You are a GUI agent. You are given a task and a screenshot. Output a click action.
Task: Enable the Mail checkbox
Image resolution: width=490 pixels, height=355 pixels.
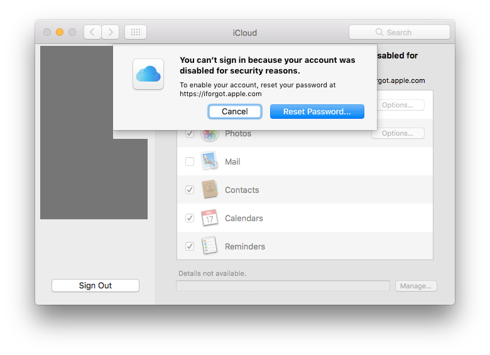190,161
